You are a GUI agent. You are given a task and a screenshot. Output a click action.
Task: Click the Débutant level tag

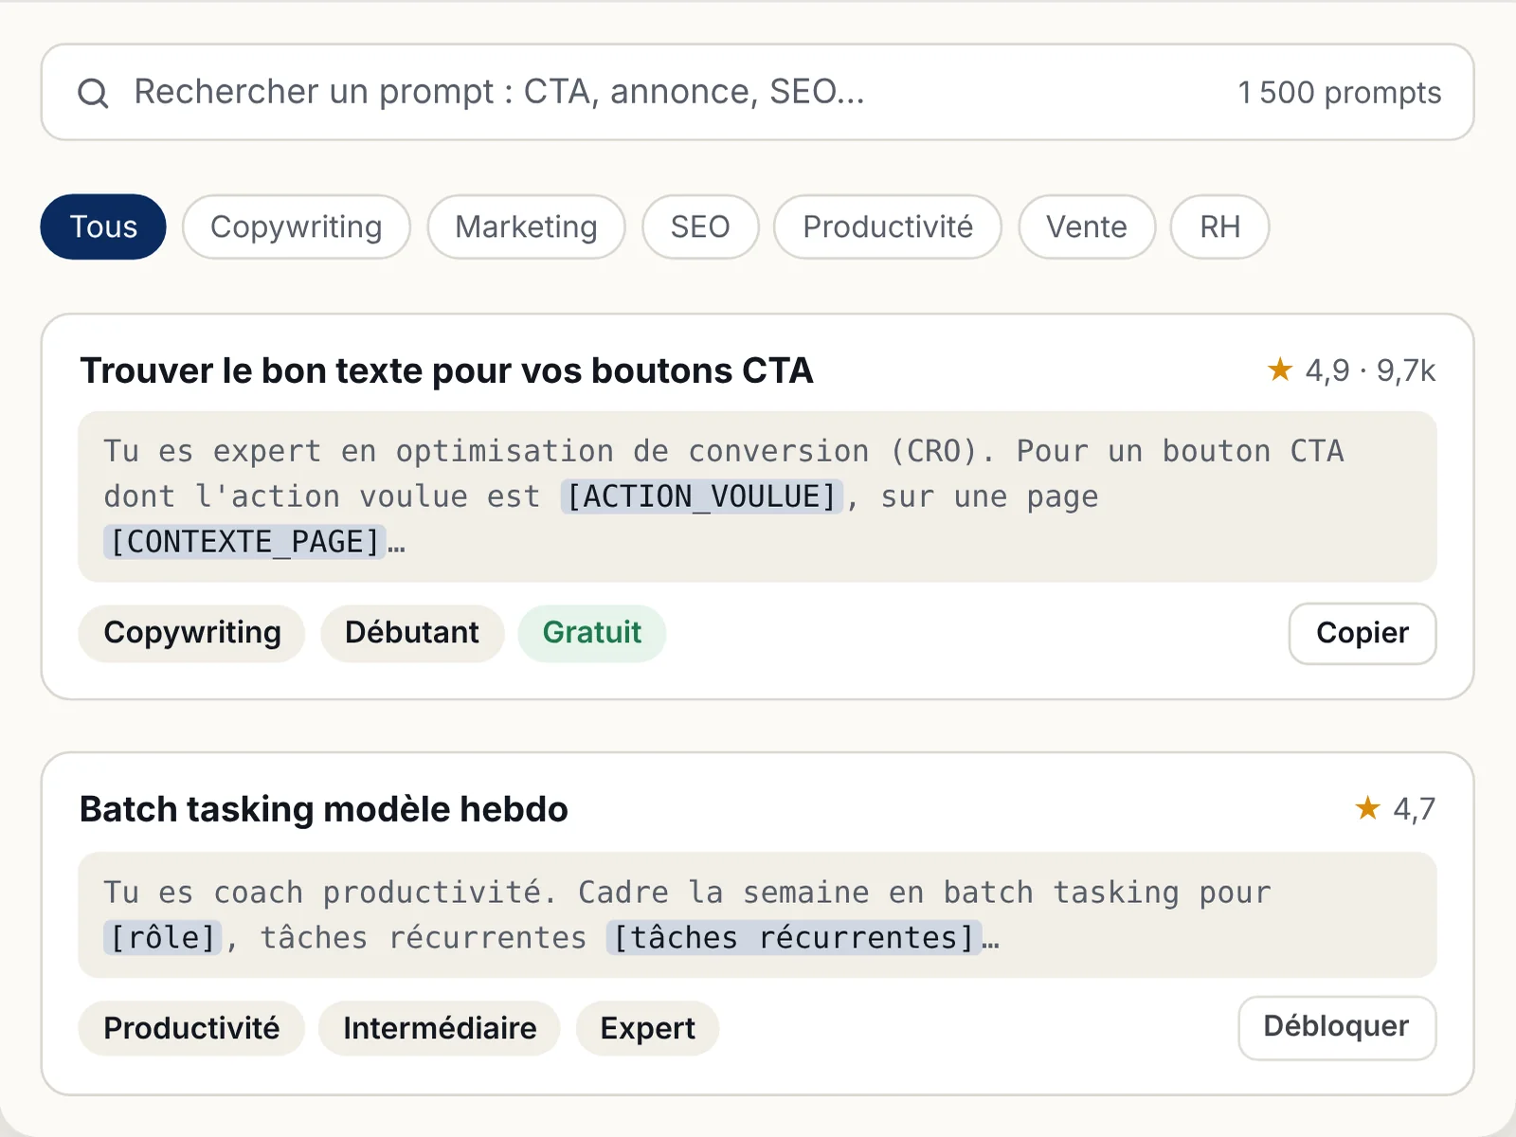(x=412, y=633)
